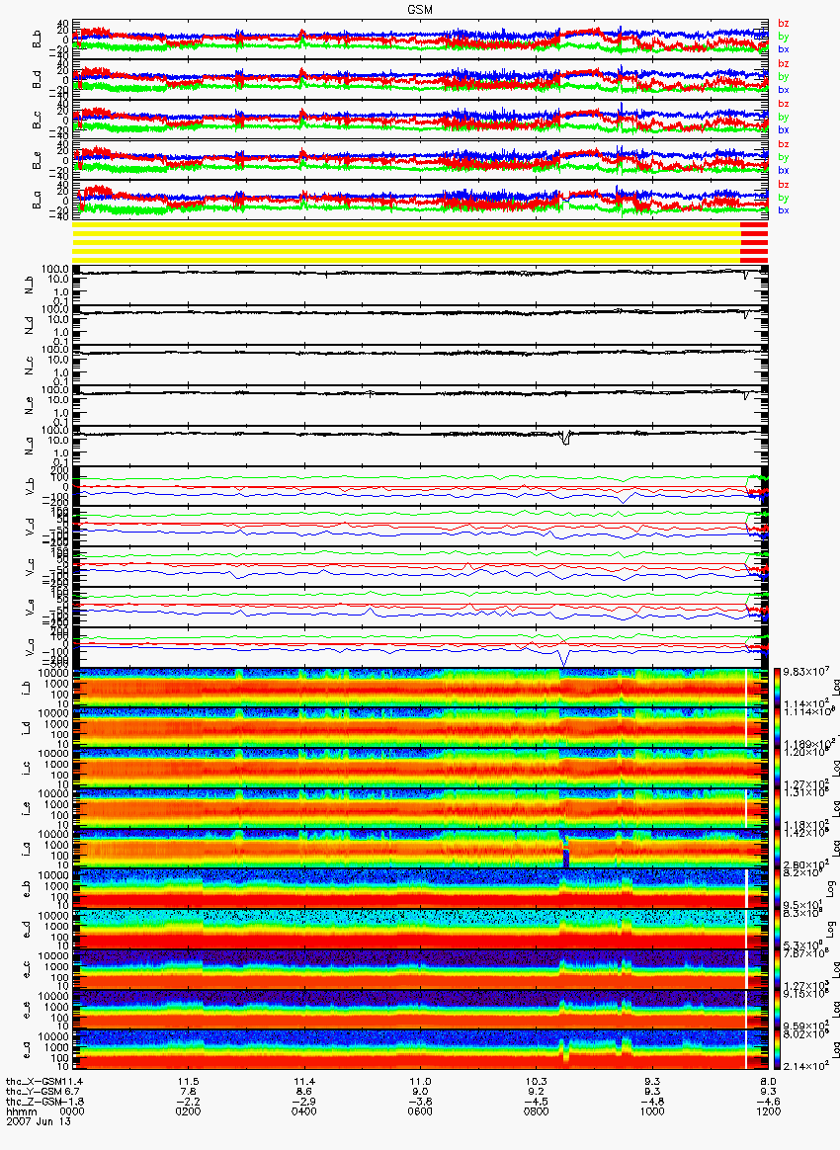Click the B_c panel axis label

[37, 121]
